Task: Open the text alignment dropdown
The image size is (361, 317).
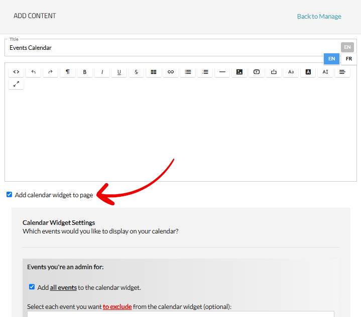Action: click(342, 72)
